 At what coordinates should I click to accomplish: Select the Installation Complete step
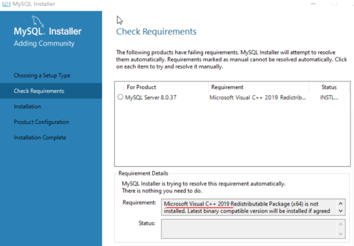pyautogui.click(x=40, y=137)
